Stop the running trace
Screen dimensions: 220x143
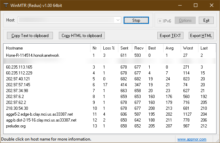click(x=136, y=20)
